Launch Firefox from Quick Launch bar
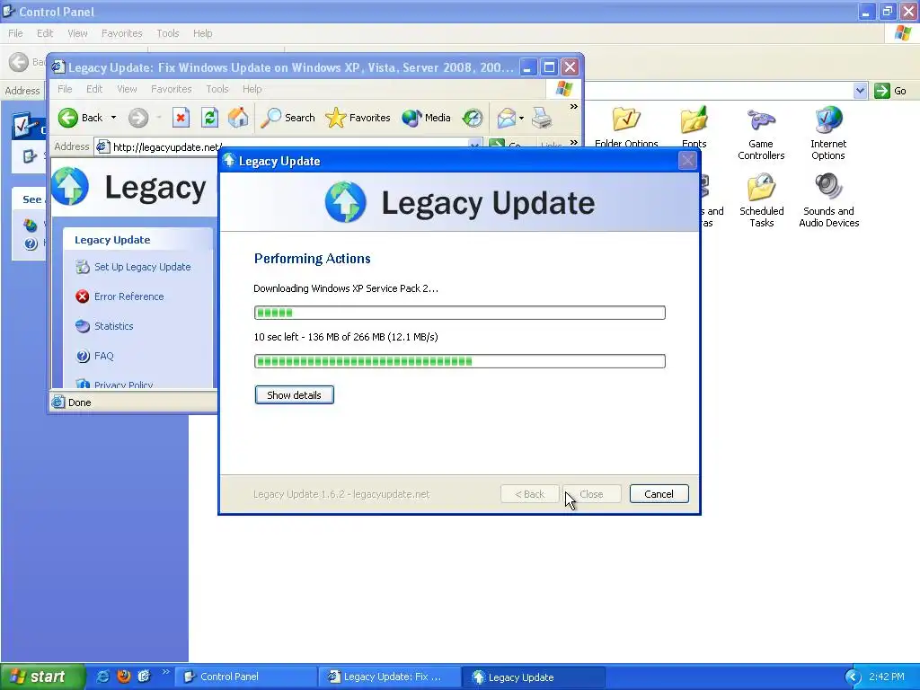 click(x=123, y=677)
